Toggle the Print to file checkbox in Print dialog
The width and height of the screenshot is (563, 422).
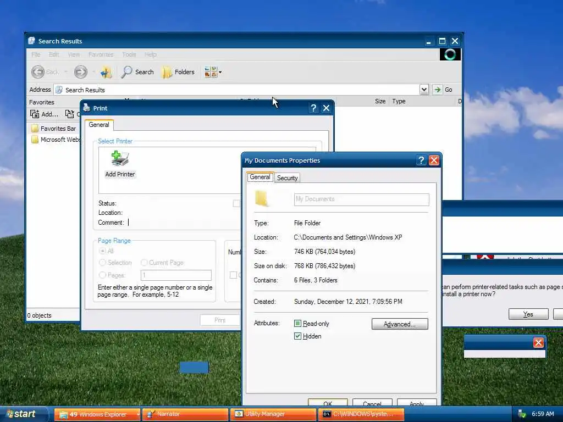(236, 203)
